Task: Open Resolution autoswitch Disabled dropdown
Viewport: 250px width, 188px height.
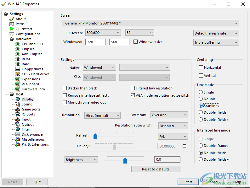Action: click(x=173, y=126)
